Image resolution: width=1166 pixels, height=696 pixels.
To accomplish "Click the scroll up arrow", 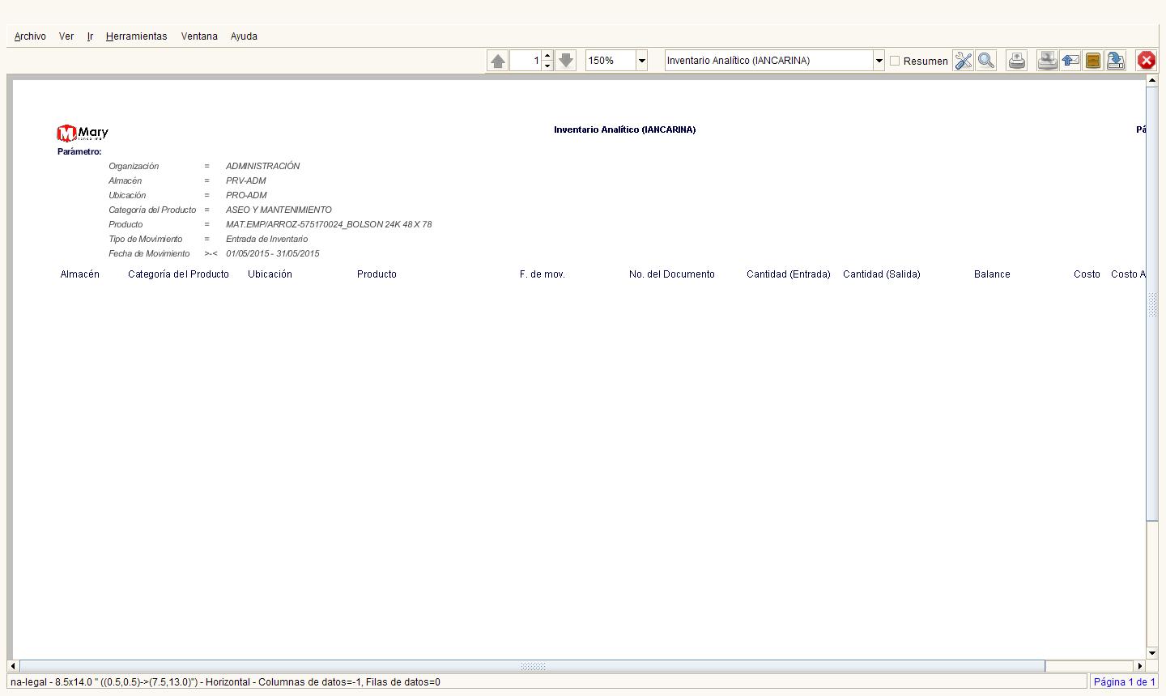I will coord(1152,81).
